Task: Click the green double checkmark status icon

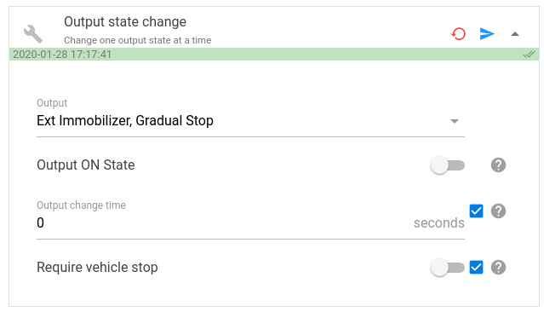Action: [x=529, y=55]
